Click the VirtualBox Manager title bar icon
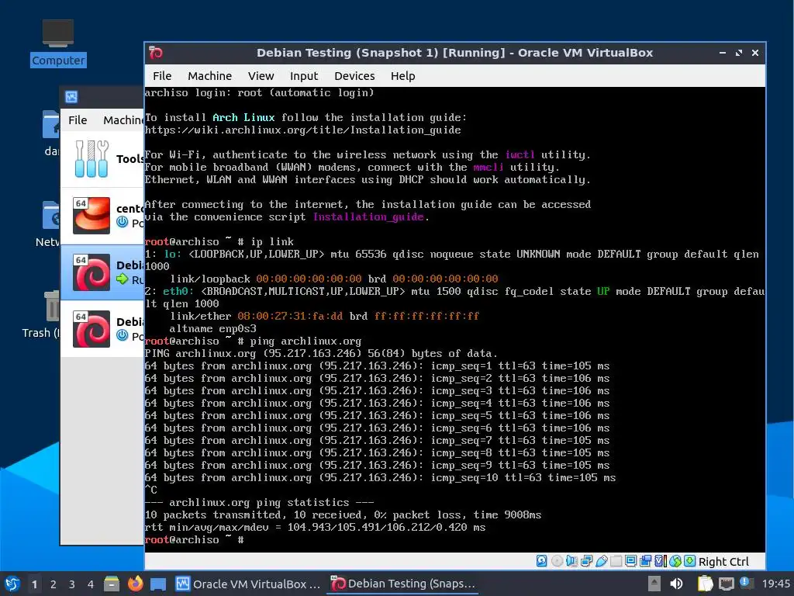Viewport: 794px width, 596px height. tap(71, 97)
